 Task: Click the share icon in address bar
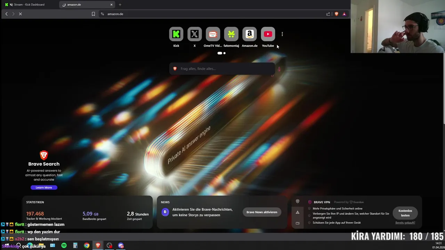[x=328, y=14]
